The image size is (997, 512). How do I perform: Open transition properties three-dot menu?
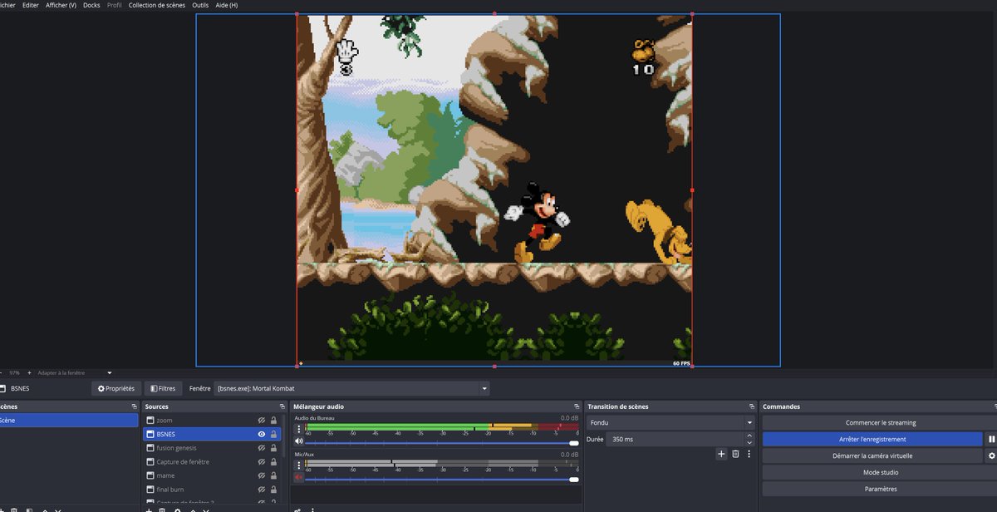[x=749, y=454]
